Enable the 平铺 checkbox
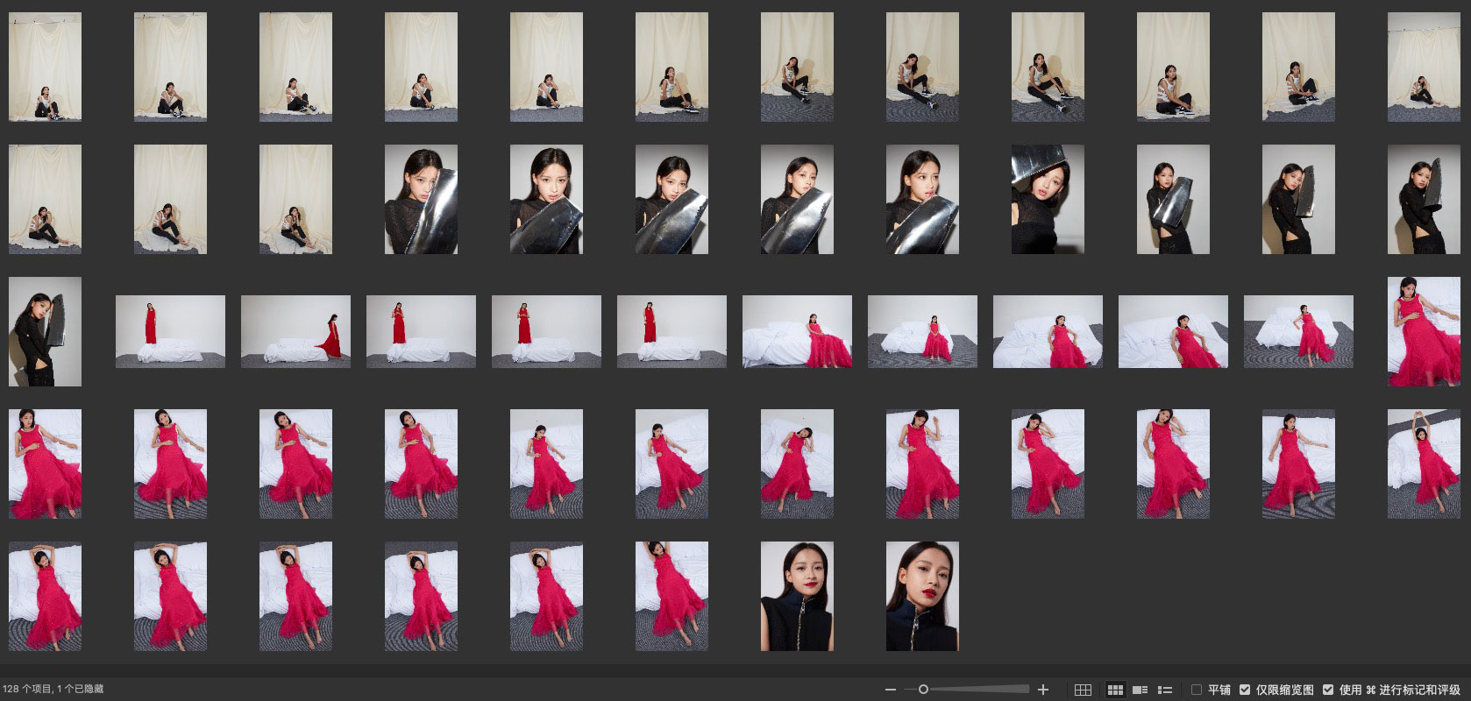Image resolution: width=1471 pixels, height=701 pixels. point(1197,690)
